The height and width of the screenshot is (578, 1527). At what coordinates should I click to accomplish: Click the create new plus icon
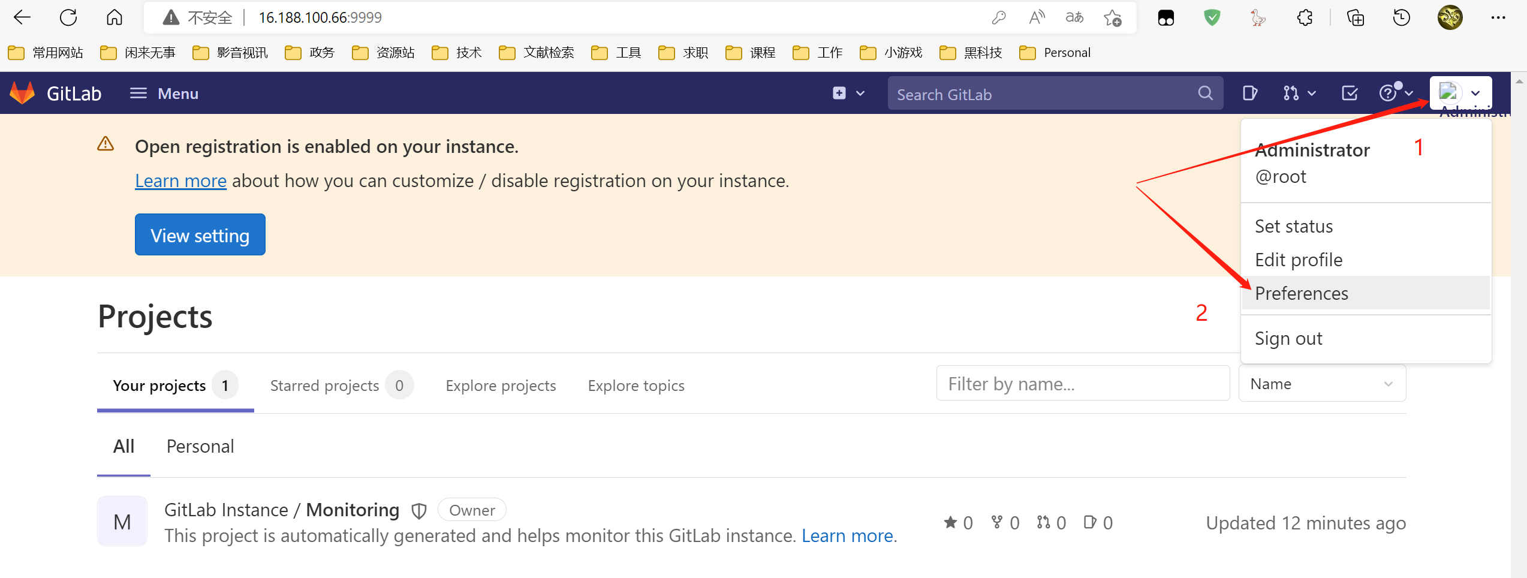[x=839, y=93]
